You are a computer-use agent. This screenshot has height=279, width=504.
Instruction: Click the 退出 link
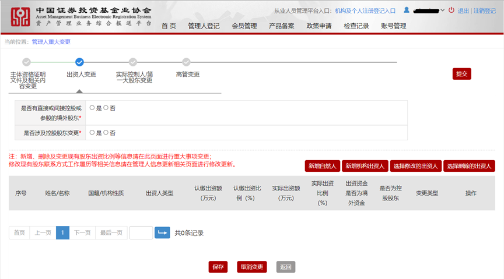[x=463, y=11]
